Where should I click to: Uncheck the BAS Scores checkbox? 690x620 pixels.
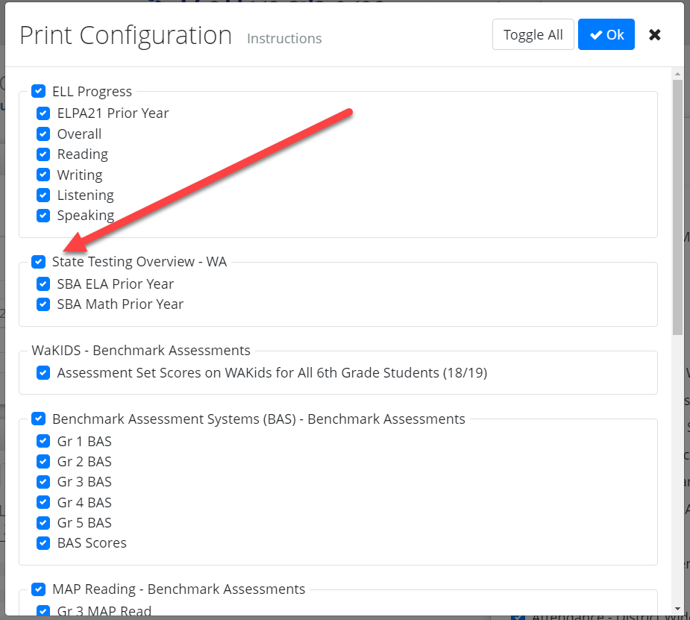tap(43, 543)
